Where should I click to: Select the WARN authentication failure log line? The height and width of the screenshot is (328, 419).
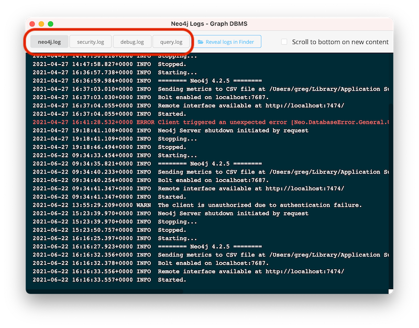pyautogui.click(x=197, y=205)
